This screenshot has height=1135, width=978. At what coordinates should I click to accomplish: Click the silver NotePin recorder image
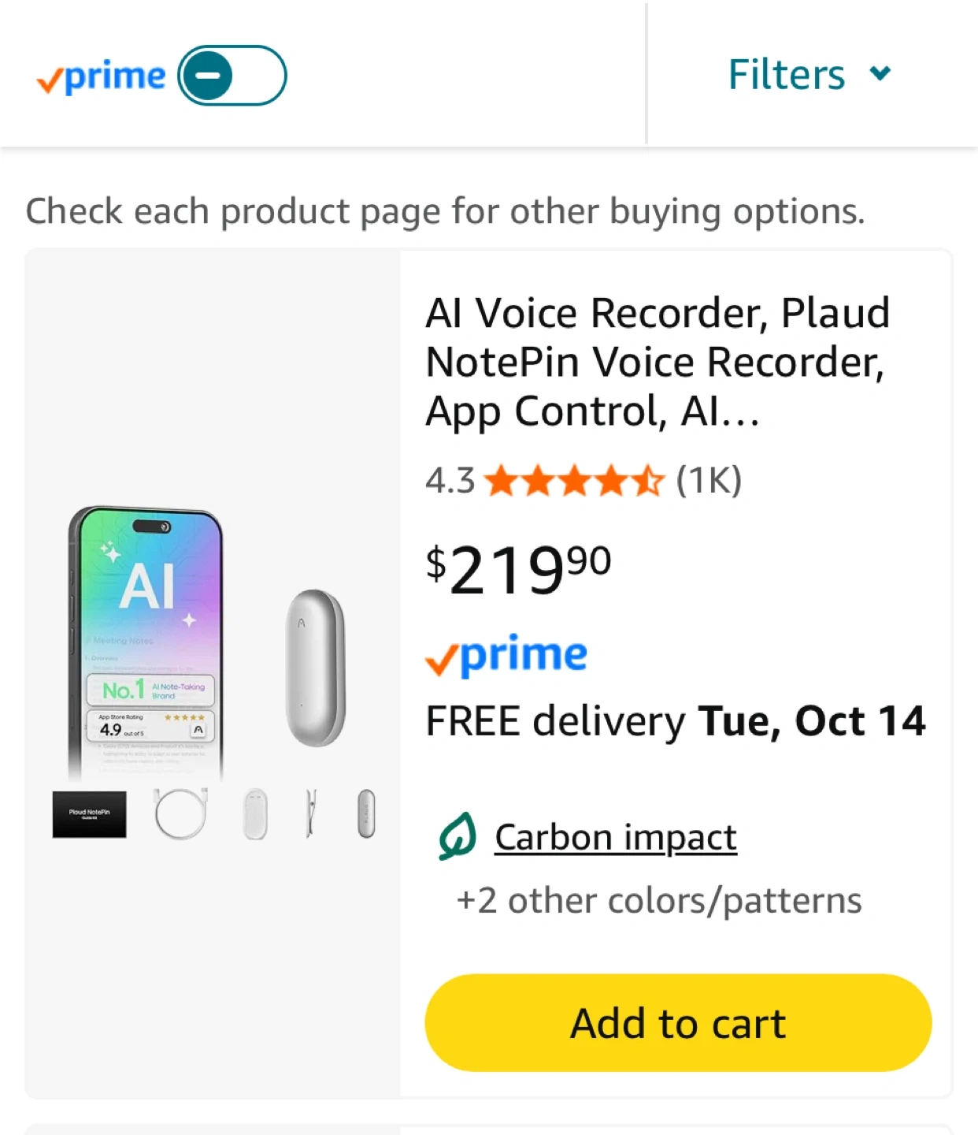point(315,667)
